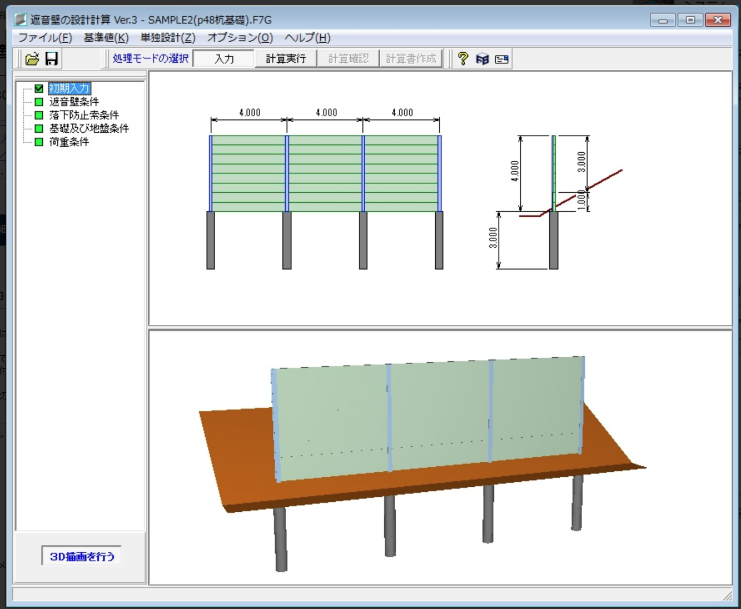
Task: Maximize the application window
Action: tap(690, 20)
